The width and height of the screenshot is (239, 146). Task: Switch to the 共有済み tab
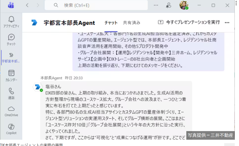pos(131,23)
